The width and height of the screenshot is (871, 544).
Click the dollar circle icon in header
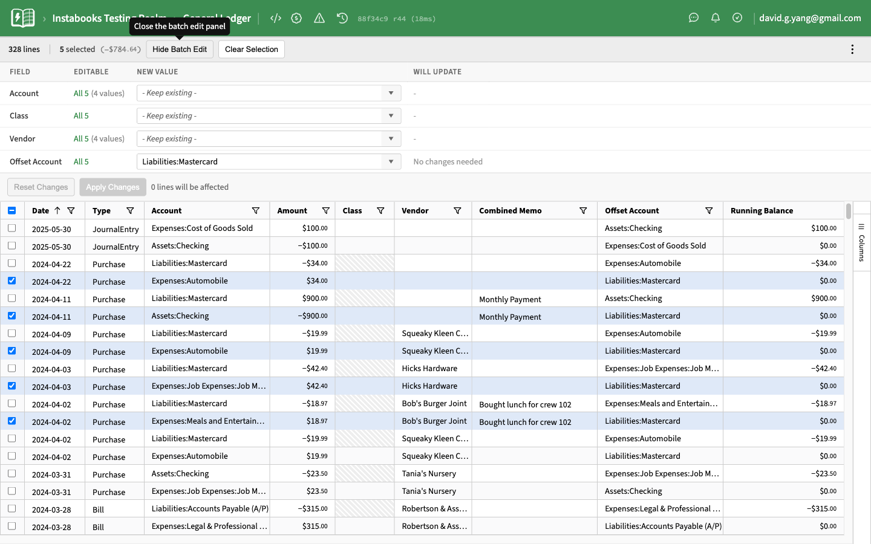pos(296,18)
